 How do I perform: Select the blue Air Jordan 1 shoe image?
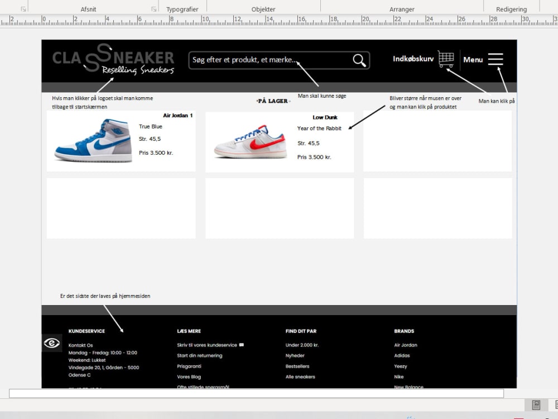point(93,141)
